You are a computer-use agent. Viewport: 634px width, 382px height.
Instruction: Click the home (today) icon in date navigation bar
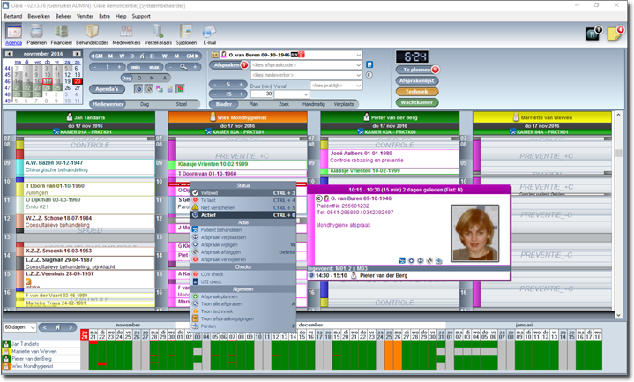[142, 56]
